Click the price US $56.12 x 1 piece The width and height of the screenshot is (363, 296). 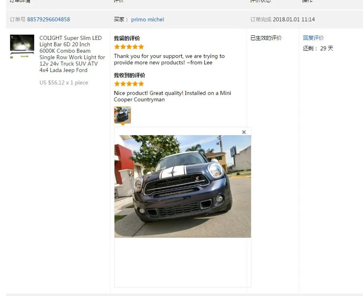click(64, 83)
